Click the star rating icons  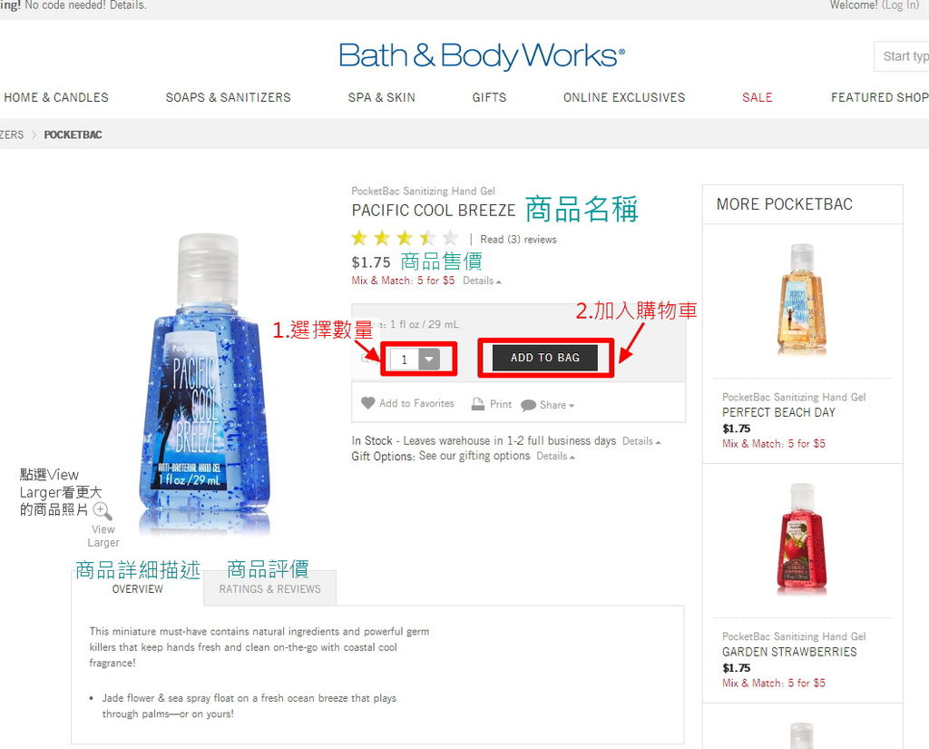[x=405, y=239]
